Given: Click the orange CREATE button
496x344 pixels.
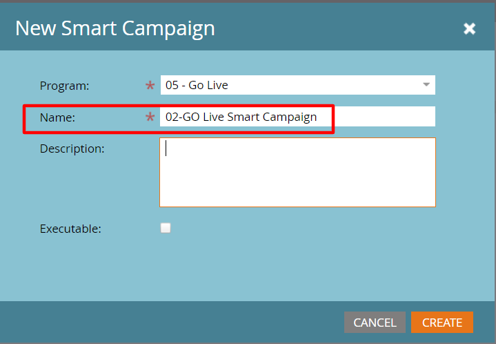Looking at the screenshot, I should click(442, 323).
